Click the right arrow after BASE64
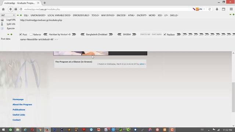Image resolution: width=235 pixels, height=132 pixels. coord(134,34)
